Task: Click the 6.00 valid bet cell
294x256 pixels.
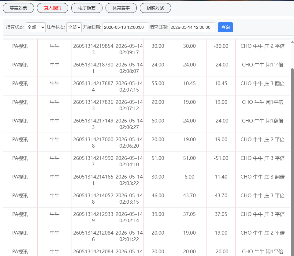Action: 189,177
